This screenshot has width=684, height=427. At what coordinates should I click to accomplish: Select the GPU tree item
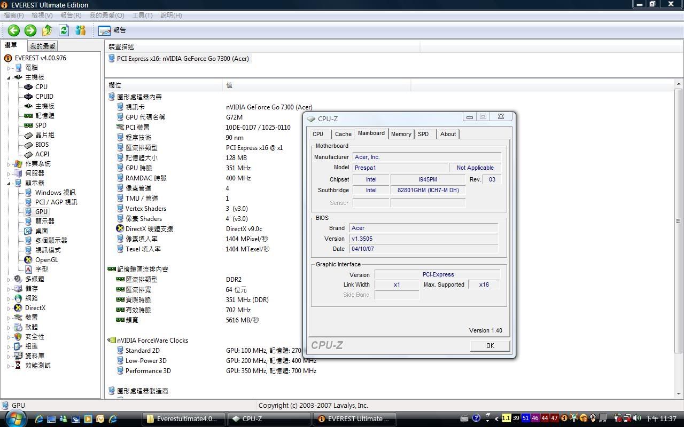(41, 212)
